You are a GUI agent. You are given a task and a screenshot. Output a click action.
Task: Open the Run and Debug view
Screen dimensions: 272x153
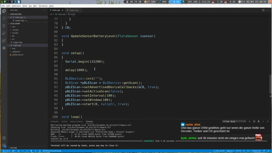4,33
